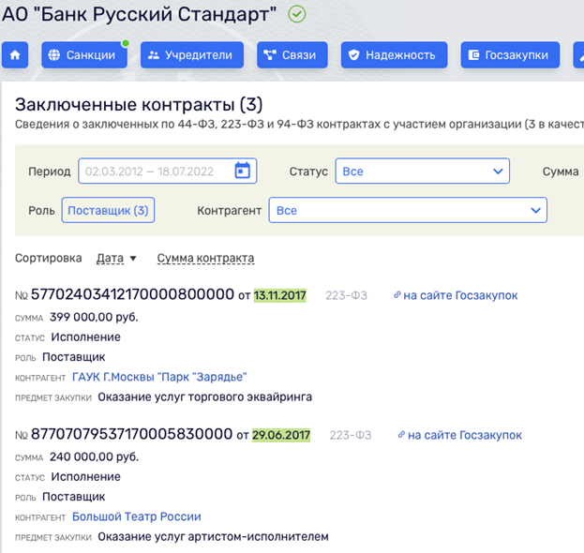
Task: Click the sort direction arrow next to Дата
Action: pyautogui.click(x=133, y=259)
